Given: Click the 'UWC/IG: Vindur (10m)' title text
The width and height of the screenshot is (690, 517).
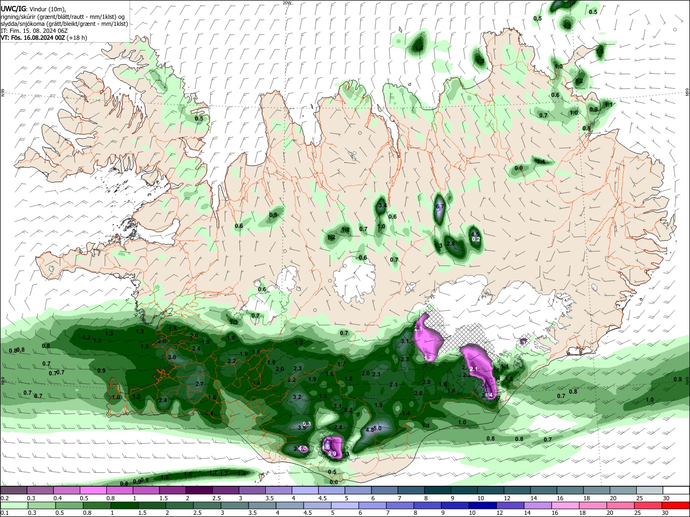Looking at the screenshot, I should pyautogui.click(x=33, y=9).
